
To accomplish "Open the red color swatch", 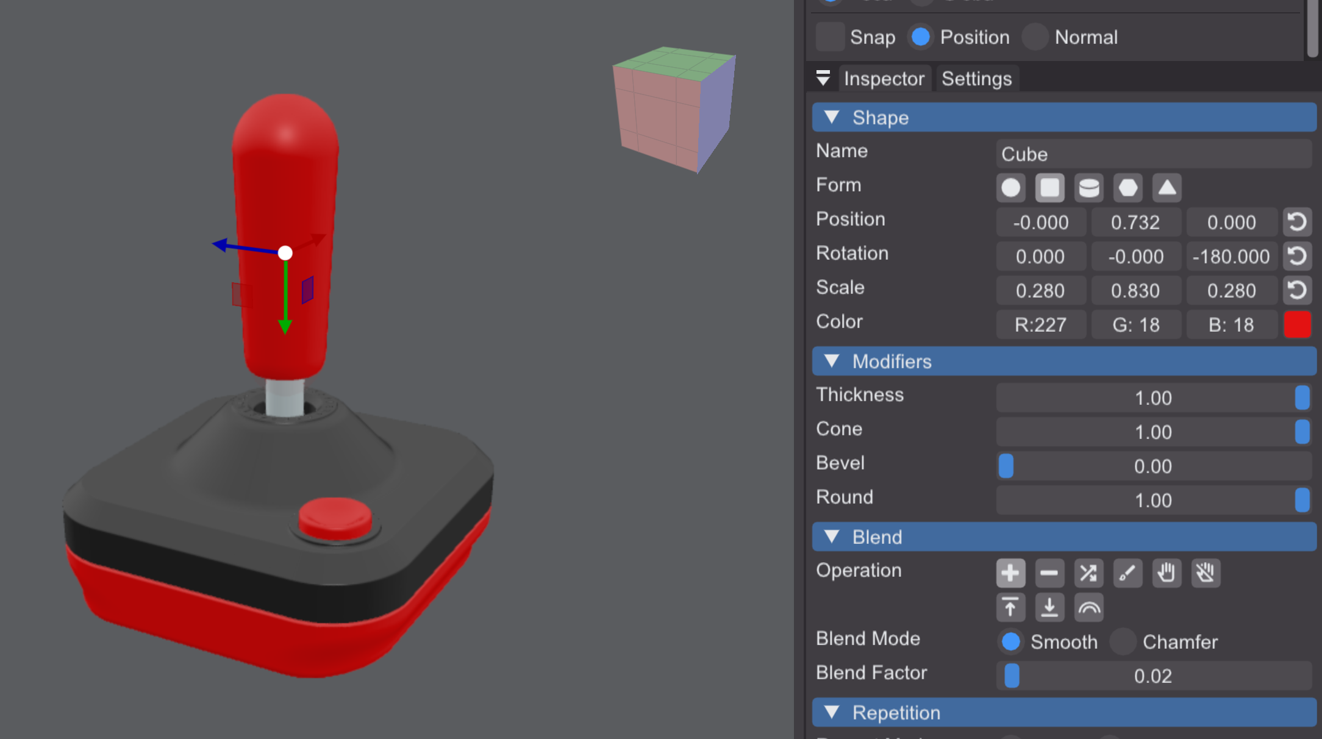I will point(1297,324).
